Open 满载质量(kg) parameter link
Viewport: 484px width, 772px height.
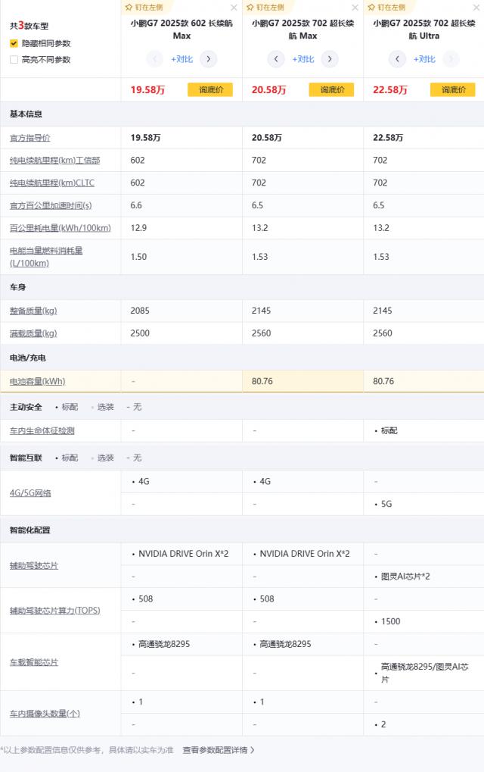(33, 333)
